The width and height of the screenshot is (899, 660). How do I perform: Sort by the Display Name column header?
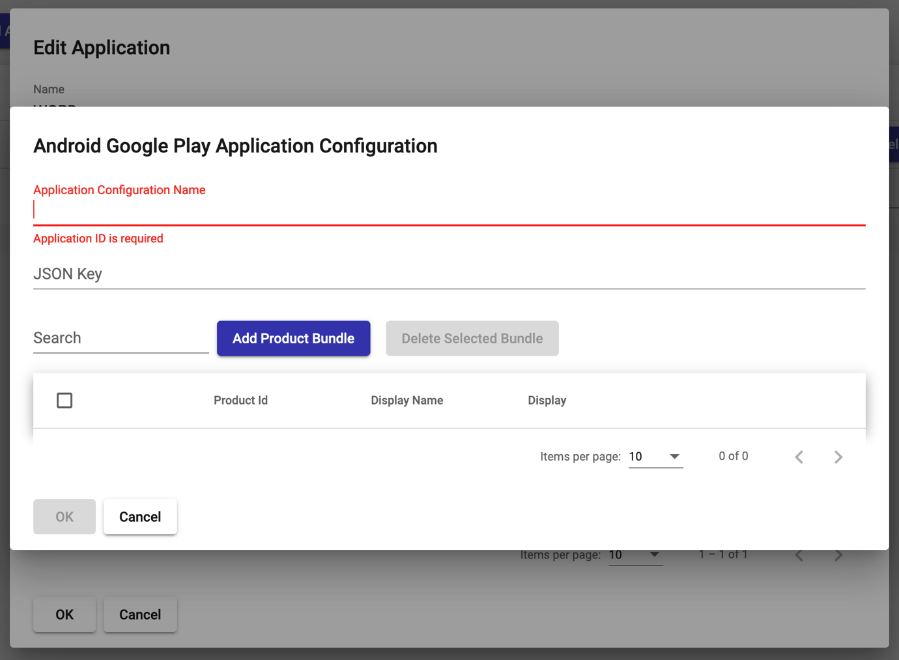click(x=407, y=400)
